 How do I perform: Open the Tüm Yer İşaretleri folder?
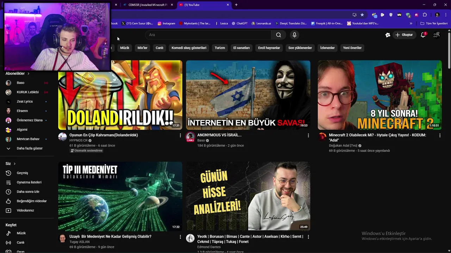pyautogui.click(x=434, y=24)
